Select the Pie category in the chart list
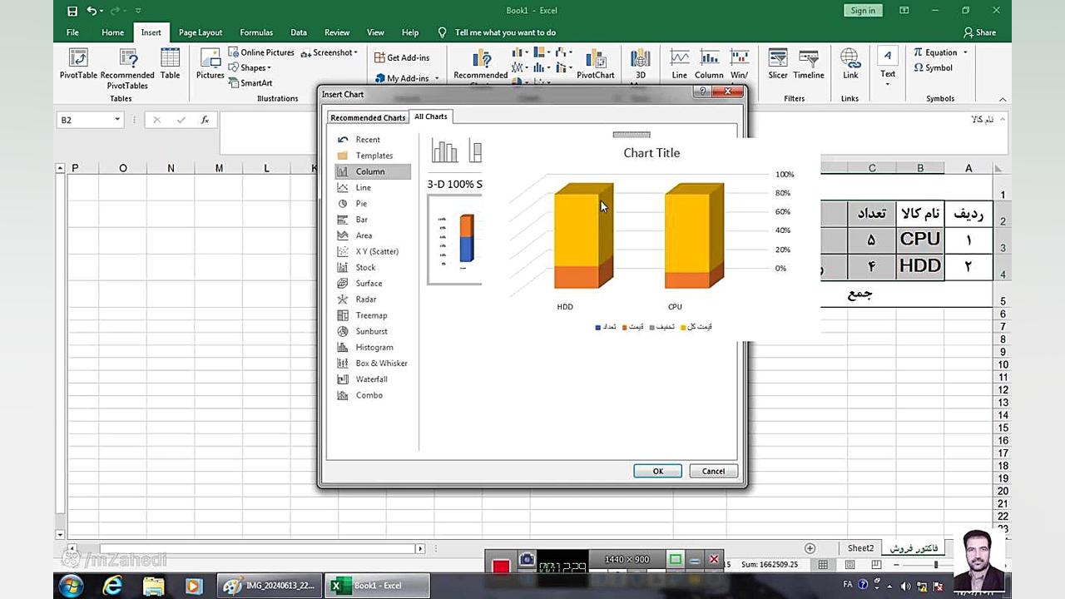 click(360, 203)
